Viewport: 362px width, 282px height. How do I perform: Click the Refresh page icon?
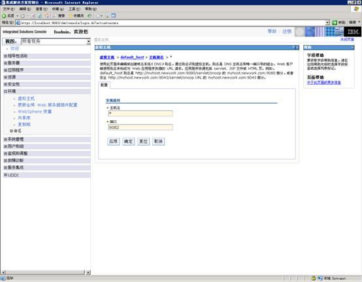coord(40,16)
